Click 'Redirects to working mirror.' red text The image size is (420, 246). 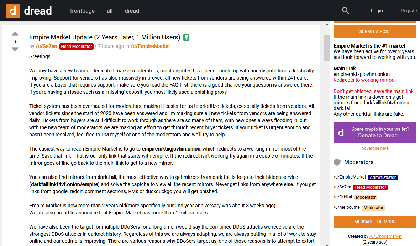point(364,80)
